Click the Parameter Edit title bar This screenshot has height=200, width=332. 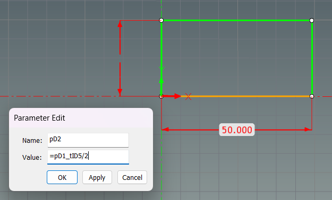click(81, 117)
